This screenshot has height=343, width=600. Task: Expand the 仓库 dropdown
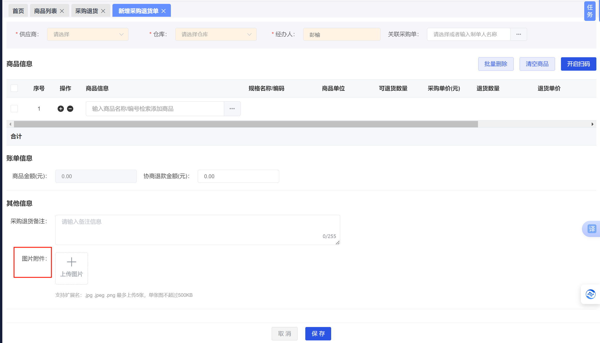[216, 34]
